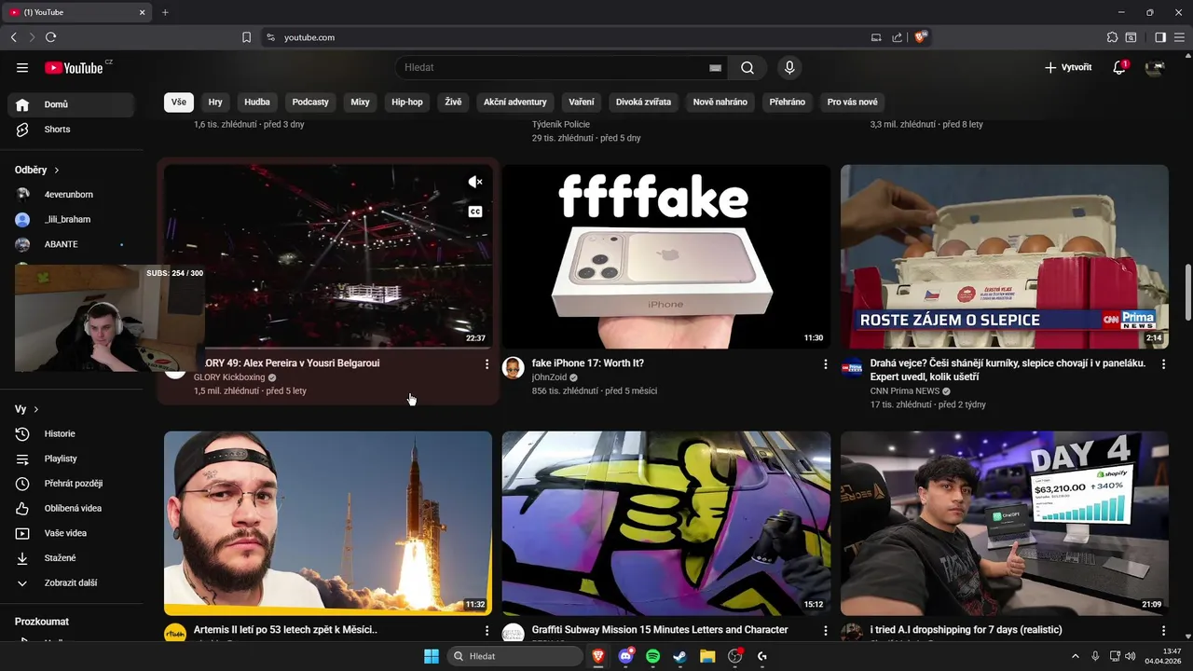Play the fake iPhone 17 thumbnail
Viewport: 1193px width, 671px height.
point(666,257)
